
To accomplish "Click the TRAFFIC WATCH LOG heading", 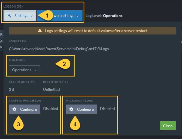I will coord(25,101).
